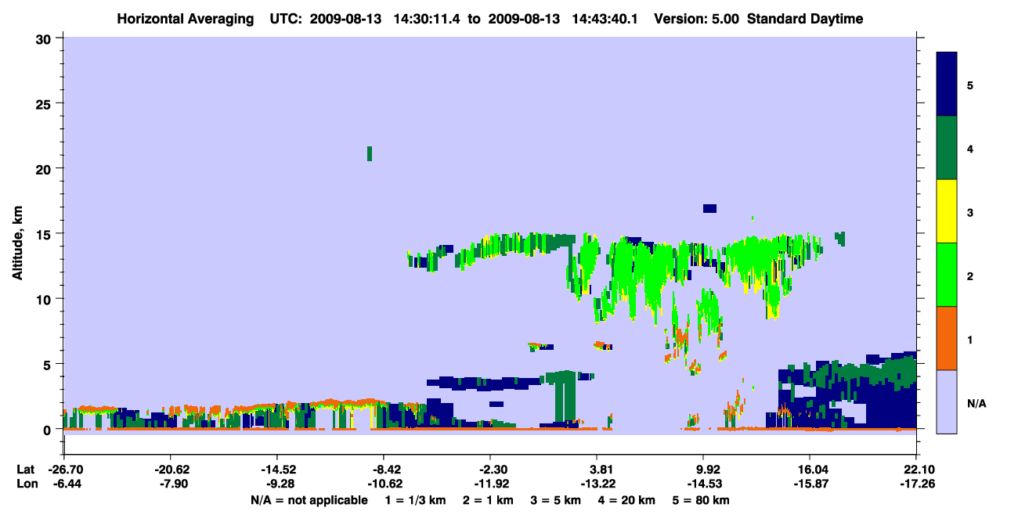The image size is (1018, 522).
Task: Click the longitude value -6.44
Action: (x=66, y=484)
